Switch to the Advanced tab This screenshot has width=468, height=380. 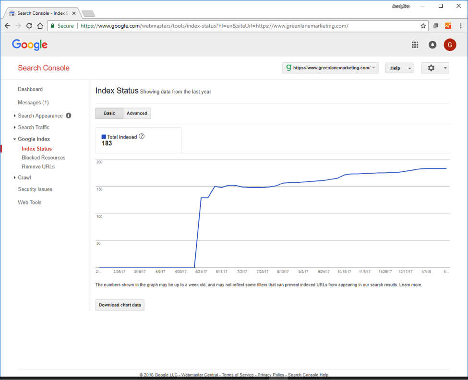pyautogui.click(x=137, y=113)
